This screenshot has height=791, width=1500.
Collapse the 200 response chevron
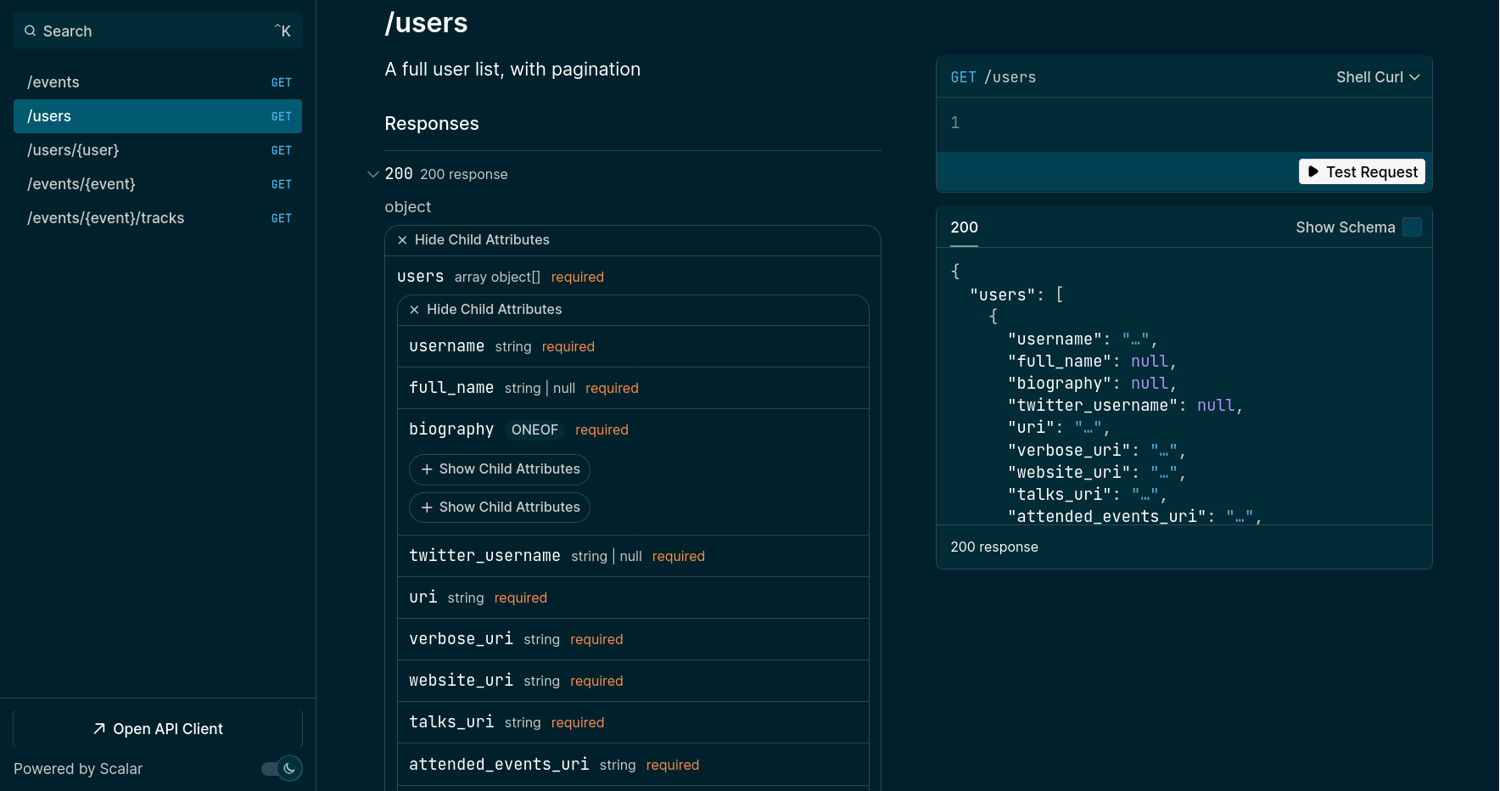(372, 174)
